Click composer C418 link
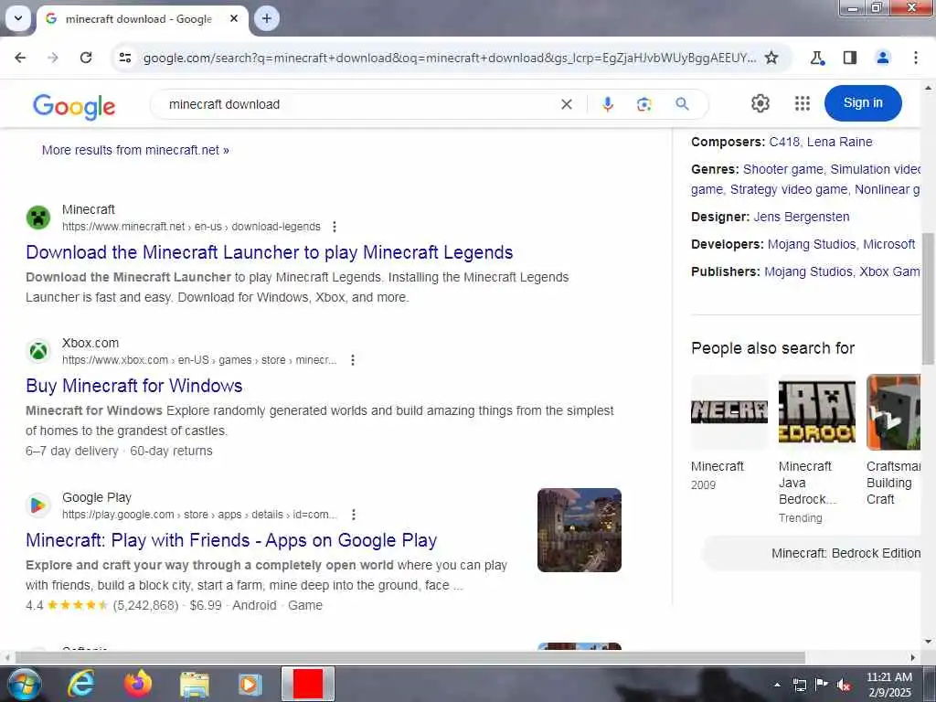936x702 pixels. [783, 142]
